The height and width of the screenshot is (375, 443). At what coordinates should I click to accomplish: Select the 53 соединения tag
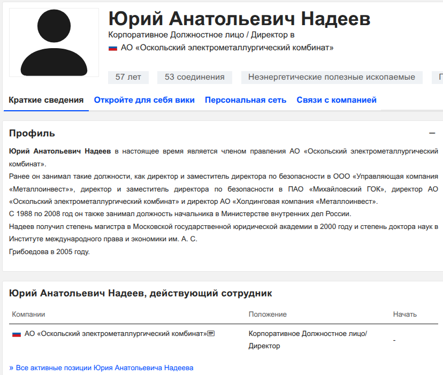[x=195, y=77]
